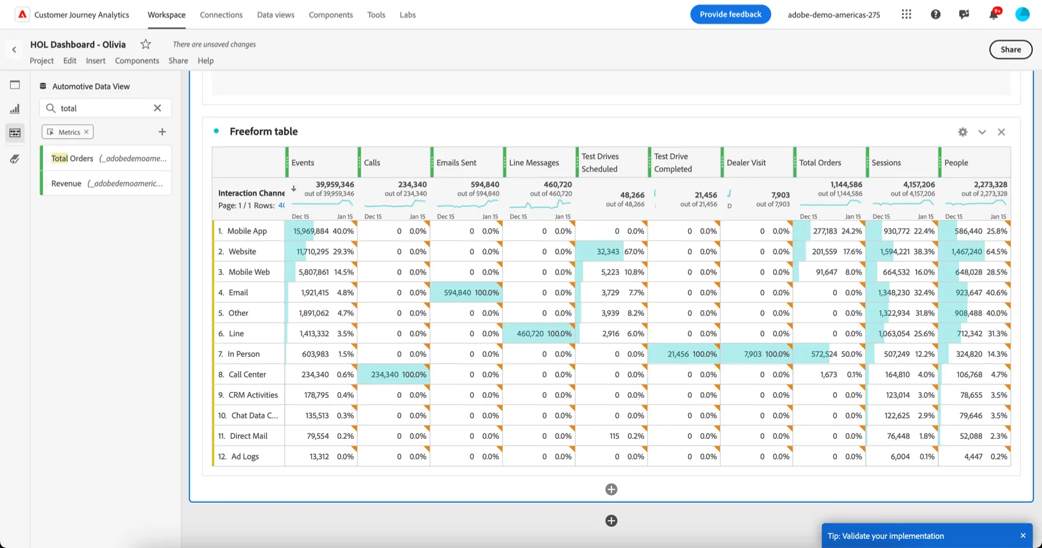Change the rows count setting
This screenshot has height=548, width=1042.
pyautogui.click(x=282, y=206)
